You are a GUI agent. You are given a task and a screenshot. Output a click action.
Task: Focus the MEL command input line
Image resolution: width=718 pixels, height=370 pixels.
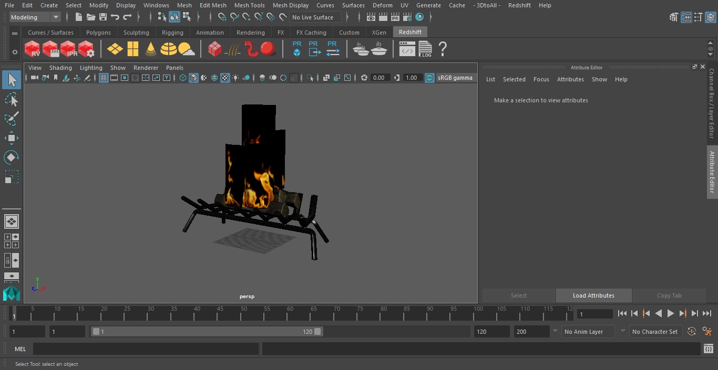pos(146,349)
